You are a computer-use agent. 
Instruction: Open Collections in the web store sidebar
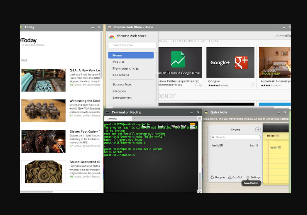tap(121, 75)
